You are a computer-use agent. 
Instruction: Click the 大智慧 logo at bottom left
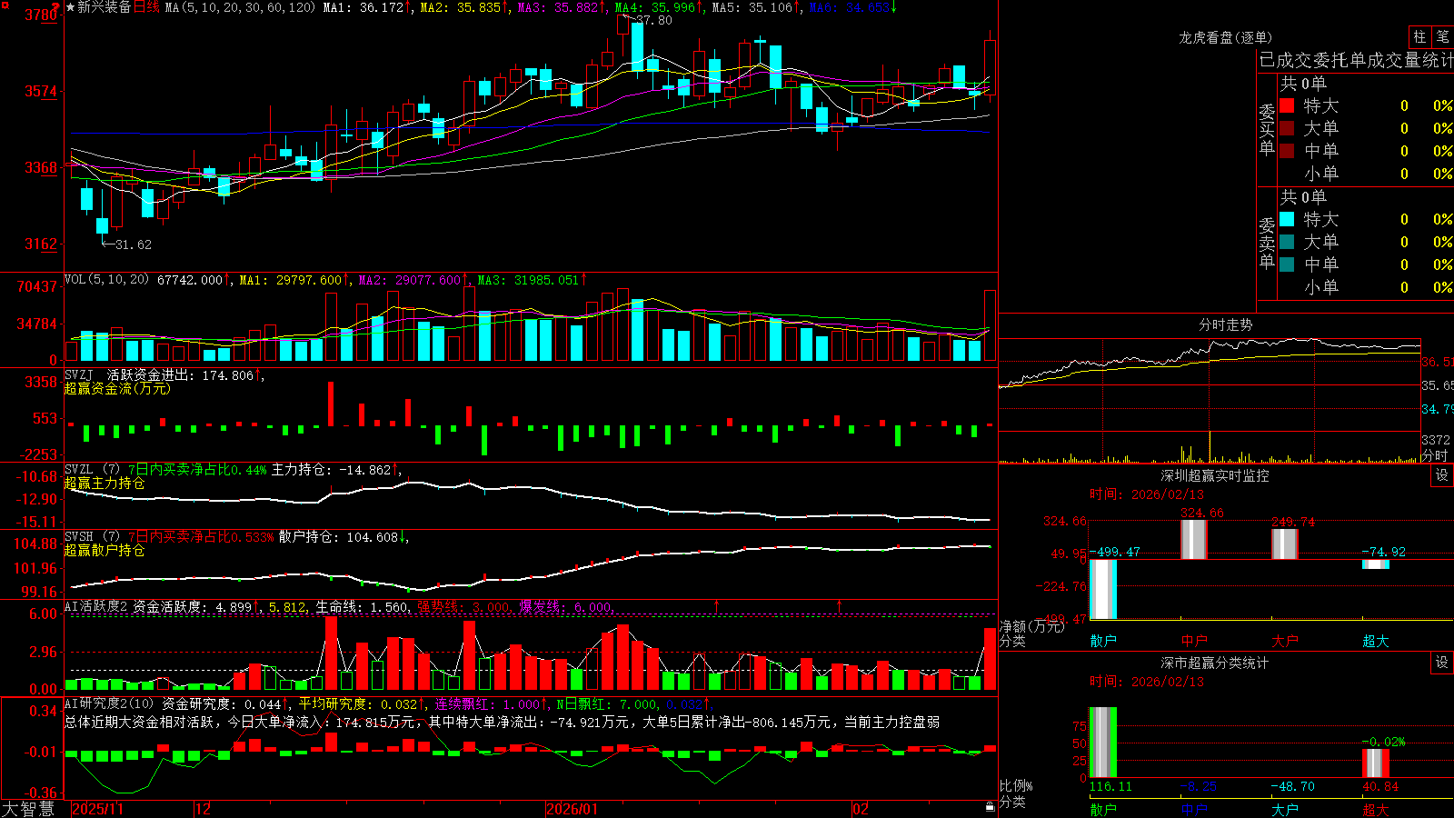click(x=28, y=808)
